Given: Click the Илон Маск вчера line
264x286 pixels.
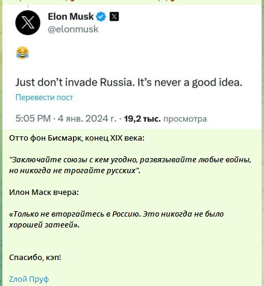Looking at the screenshot, I should click(x=44, y=192).
